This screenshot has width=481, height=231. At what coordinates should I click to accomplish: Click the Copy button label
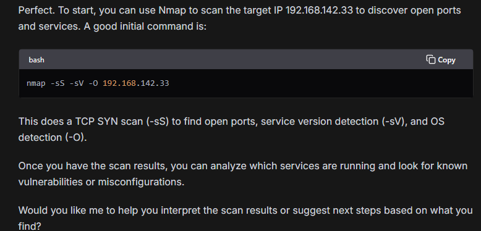(x=446, y=60)
